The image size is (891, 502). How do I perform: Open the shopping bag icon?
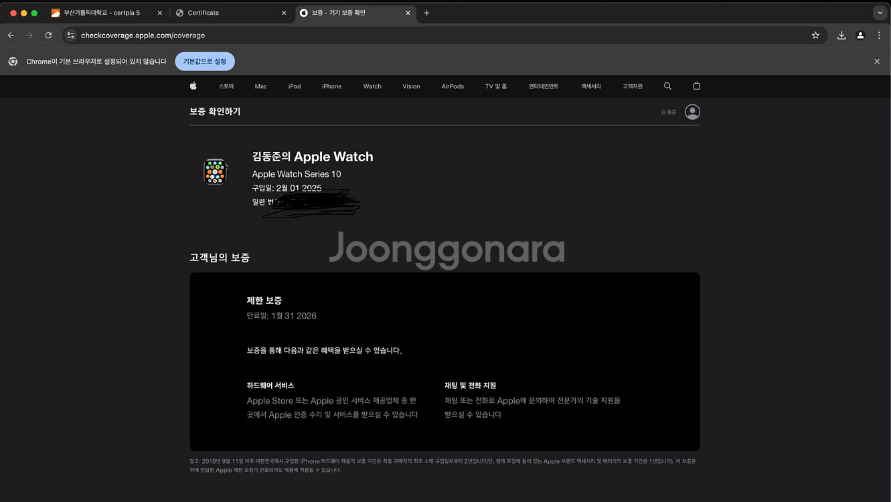coord(696,86)
